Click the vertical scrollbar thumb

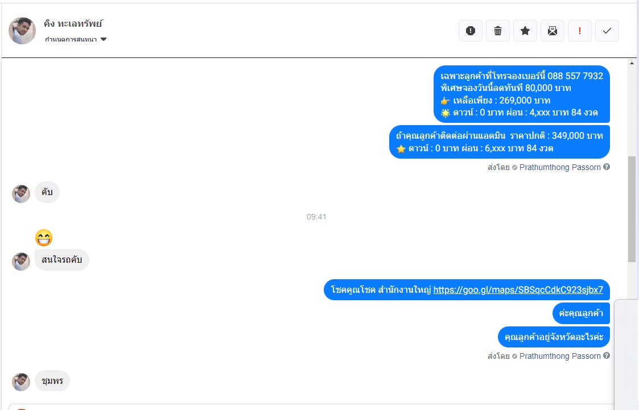[632, 209]
